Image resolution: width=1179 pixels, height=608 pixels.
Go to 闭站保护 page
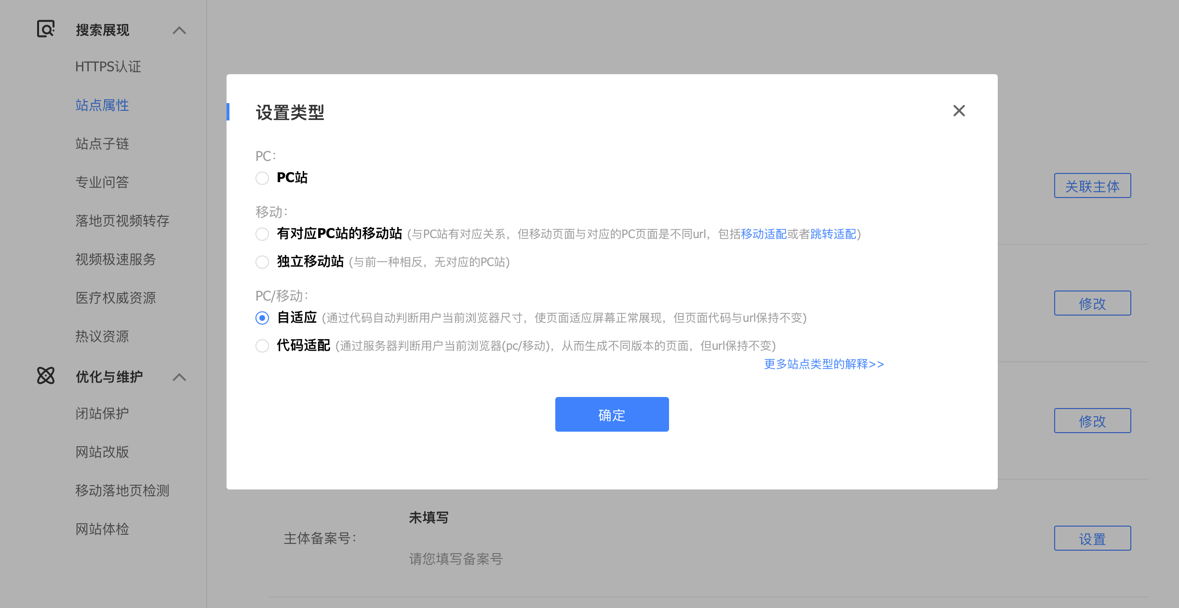[x=102, y=413]
